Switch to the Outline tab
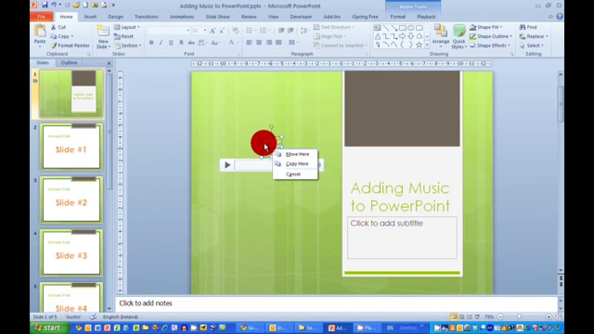Image resolution: width=594 pixels, height=334 pixels. 68,62
